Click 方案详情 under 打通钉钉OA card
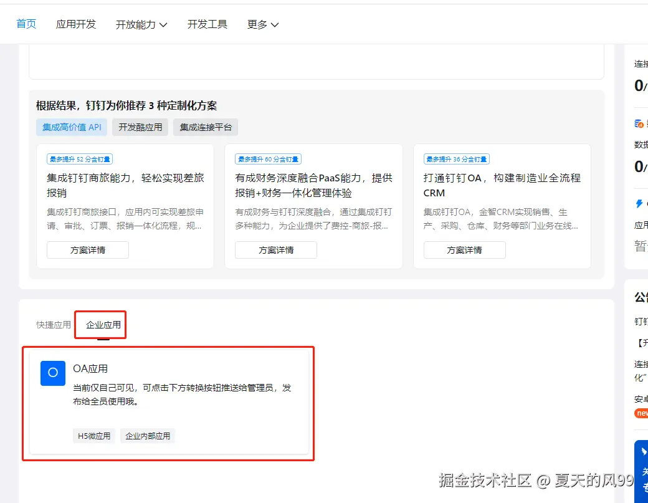This screenshot has height=503, width=648. point(465,250)
